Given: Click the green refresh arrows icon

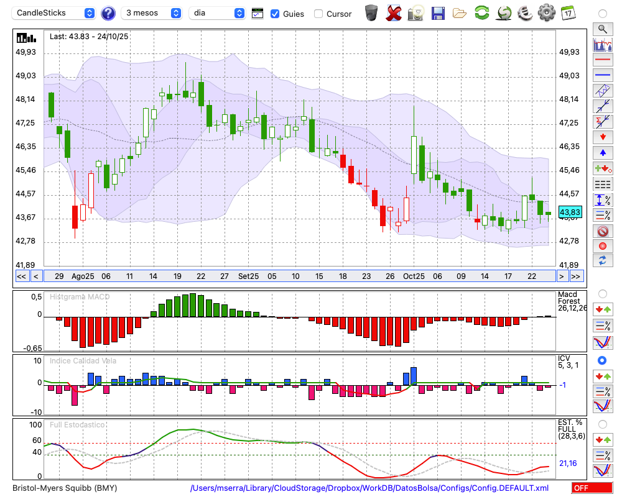Looking at the screenshot, I should (x=481, y=12).
